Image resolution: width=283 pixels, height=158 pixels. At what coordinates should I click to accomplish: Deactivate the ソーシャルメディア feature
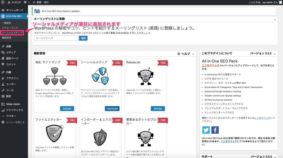(112, 109)
